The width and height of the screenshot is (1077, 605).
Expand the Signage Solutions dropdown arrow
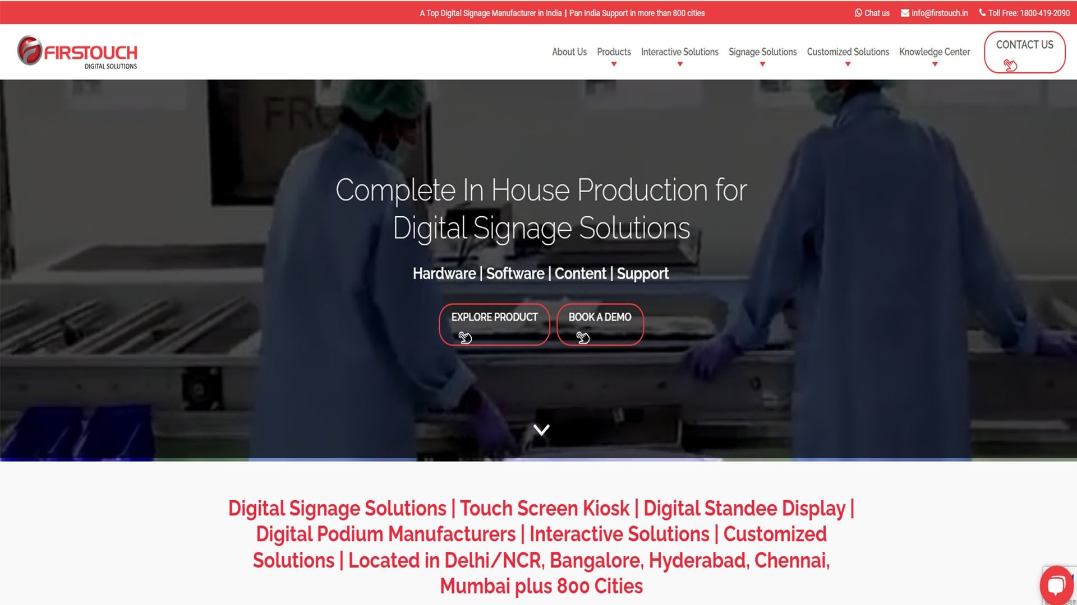pyautogui.click(x=762, y=64)
